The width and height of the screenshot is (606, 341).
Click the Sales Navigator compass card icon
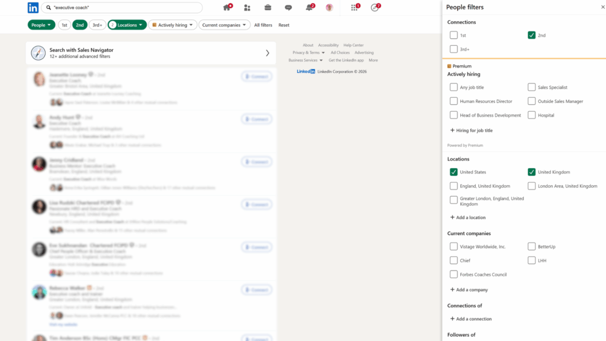tap(38, 53)
